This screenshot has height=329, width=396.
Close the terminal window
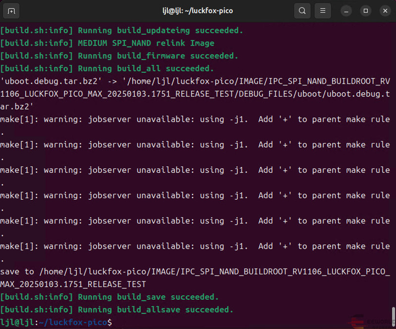point(385,11)
